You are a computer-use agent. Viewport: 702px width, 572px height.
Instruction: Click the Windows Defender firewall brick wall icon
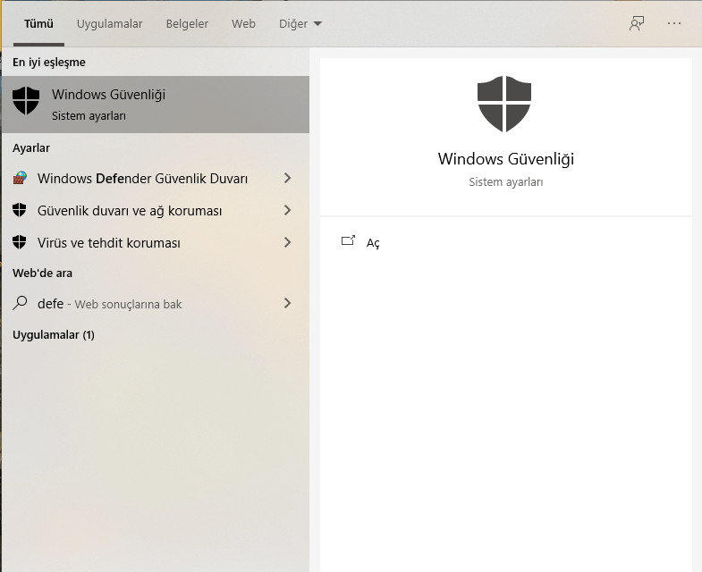click(20, 178)
